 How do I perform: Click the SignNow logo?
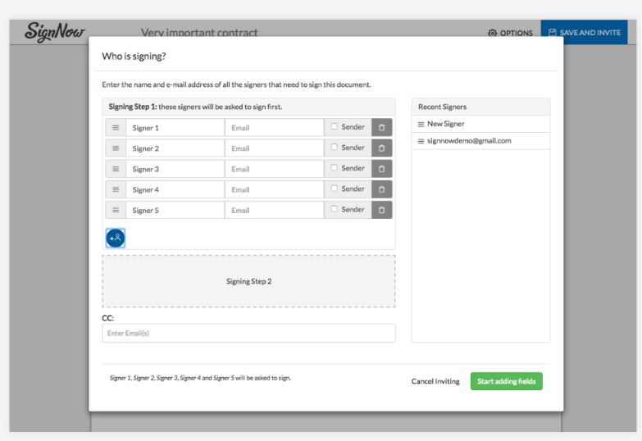(x=50, y=32)
